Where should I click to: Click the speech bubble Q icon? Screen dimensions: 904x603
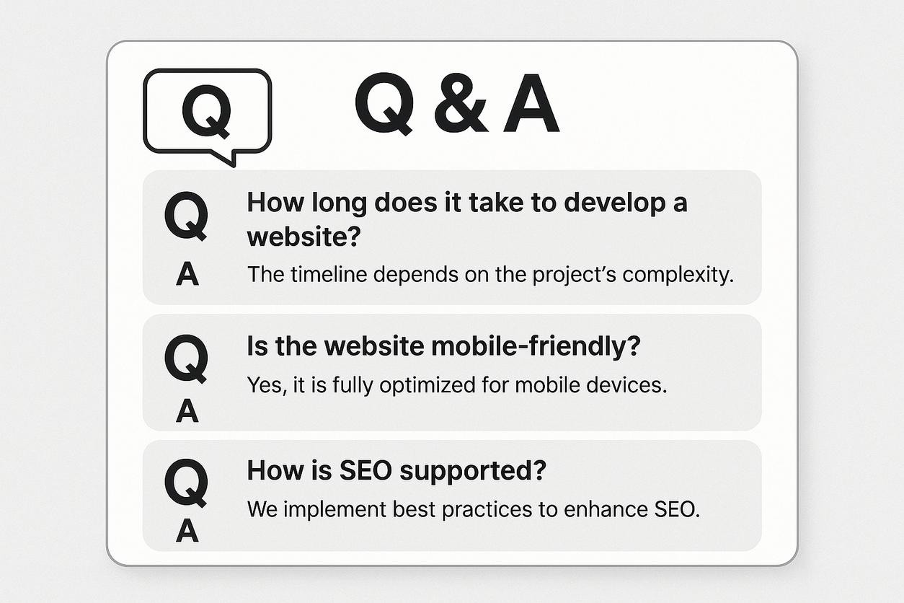click(x=207, y=112)
